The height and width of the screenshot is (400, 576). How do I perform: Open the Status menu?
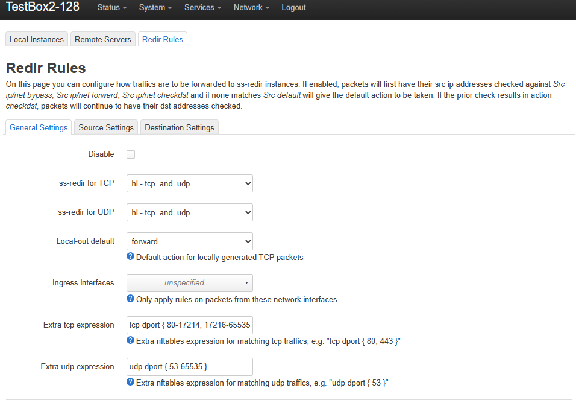[x=111, y=8]
